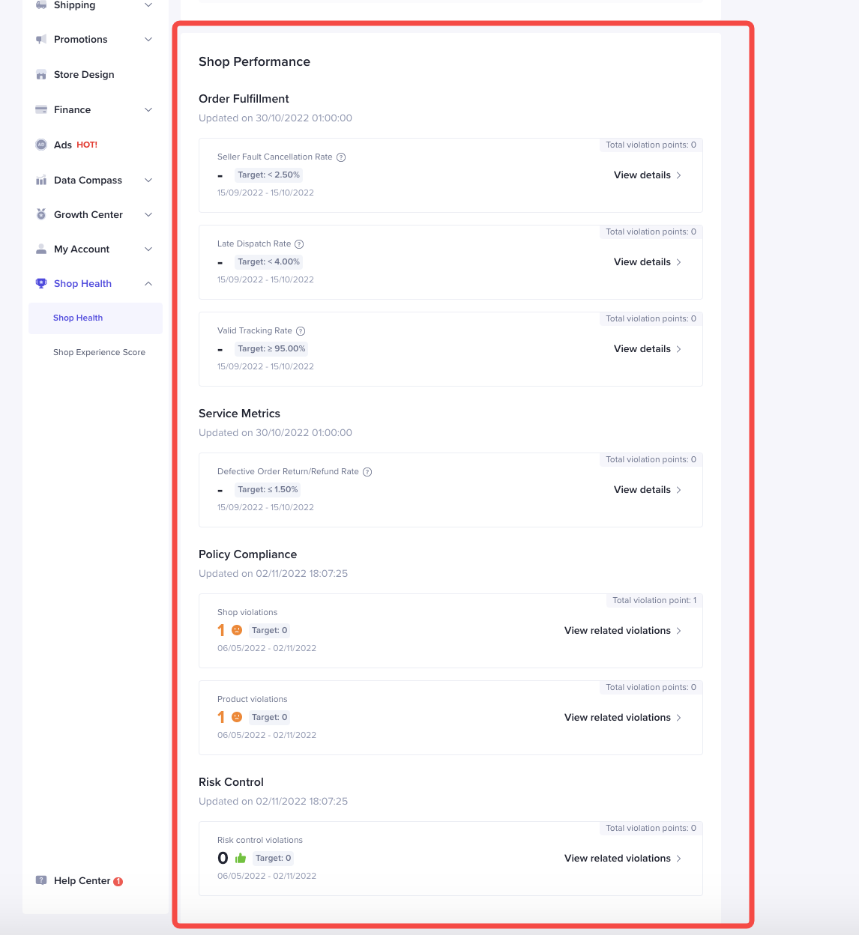
Task: Expand the Data Compass submenu
Action: 148,181
